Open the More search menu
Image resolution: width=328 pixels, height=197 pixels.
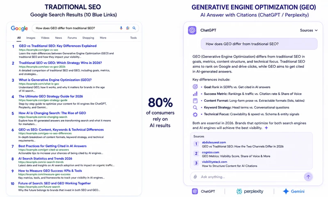tap(103, 38)
